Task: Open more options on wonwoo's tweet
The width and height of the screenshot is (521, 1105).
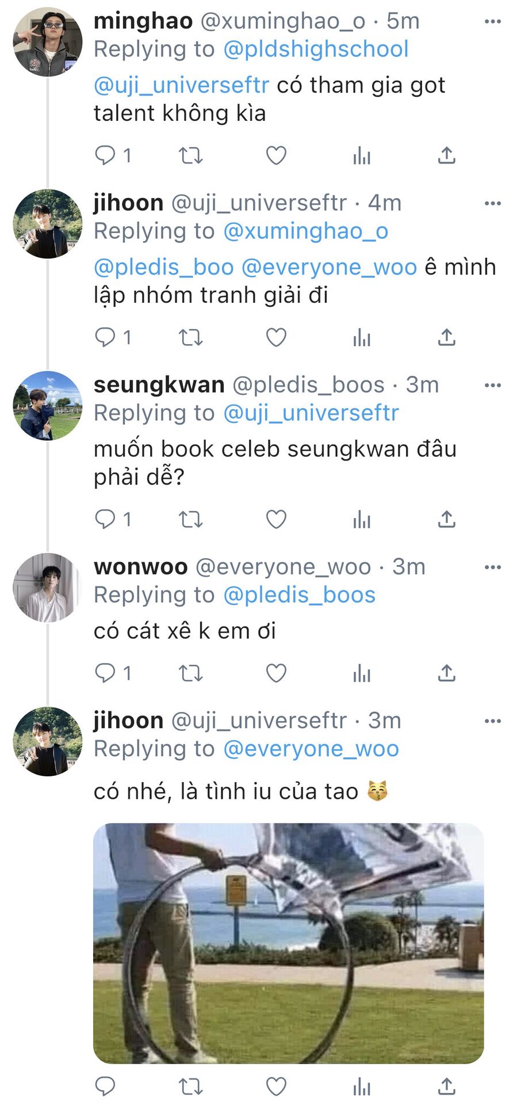Action: coord(493,567)
